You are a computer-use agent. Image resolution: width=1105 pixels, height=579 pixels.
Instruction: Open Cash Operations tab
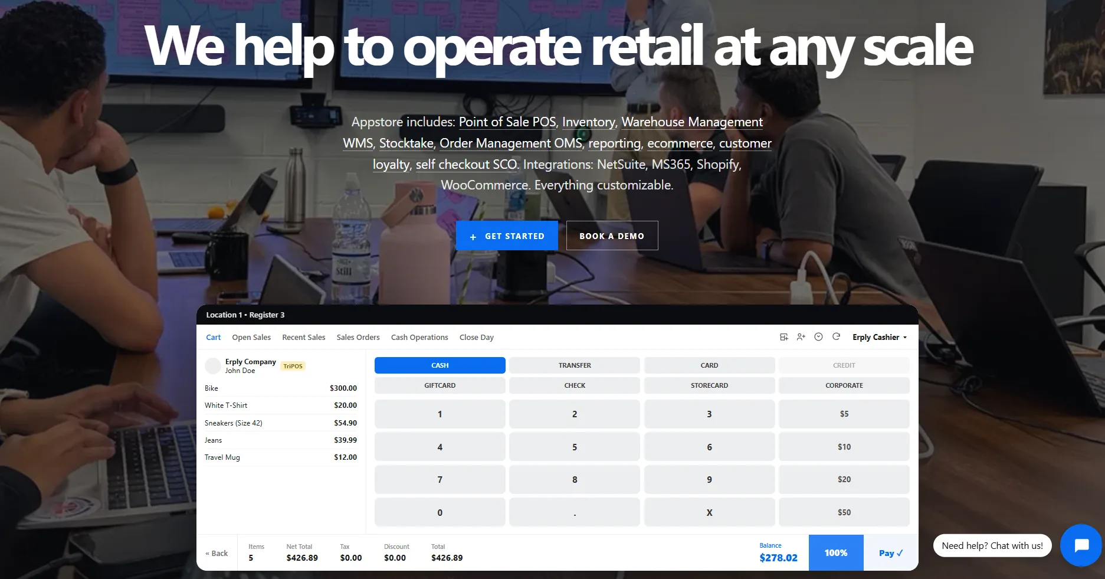tap(419, 338)
